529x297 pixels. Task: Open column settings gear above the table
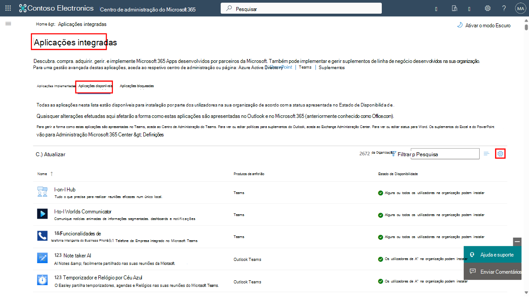click(500, 154)
